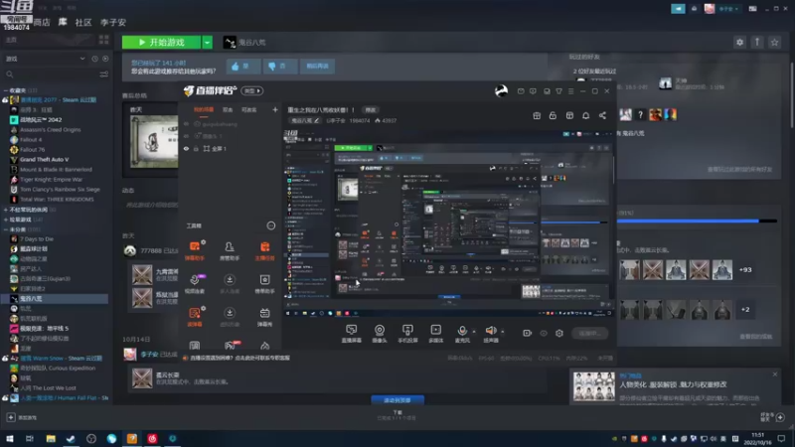Click the 多媒体 multimedia source button
This screenshot has width=795, height=447.
[x=435, y=334]
